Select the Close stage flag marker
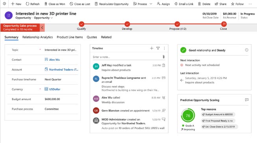Image resolution: width=257 pixels, height=143 pixels. point(224,24)
